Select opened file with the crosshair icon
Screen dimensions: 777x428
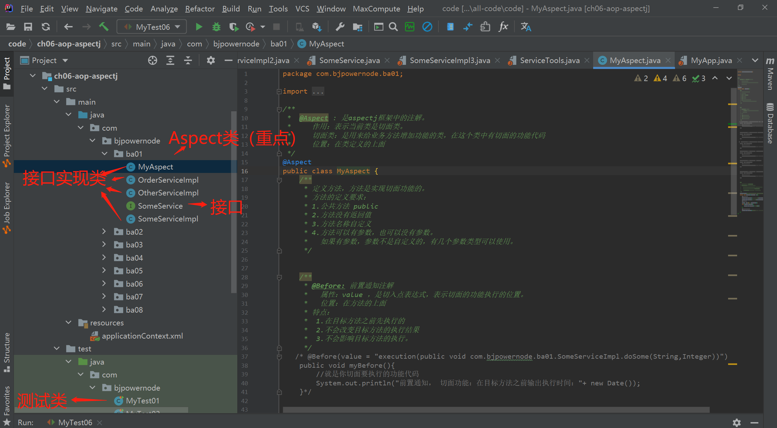(152, 60)
